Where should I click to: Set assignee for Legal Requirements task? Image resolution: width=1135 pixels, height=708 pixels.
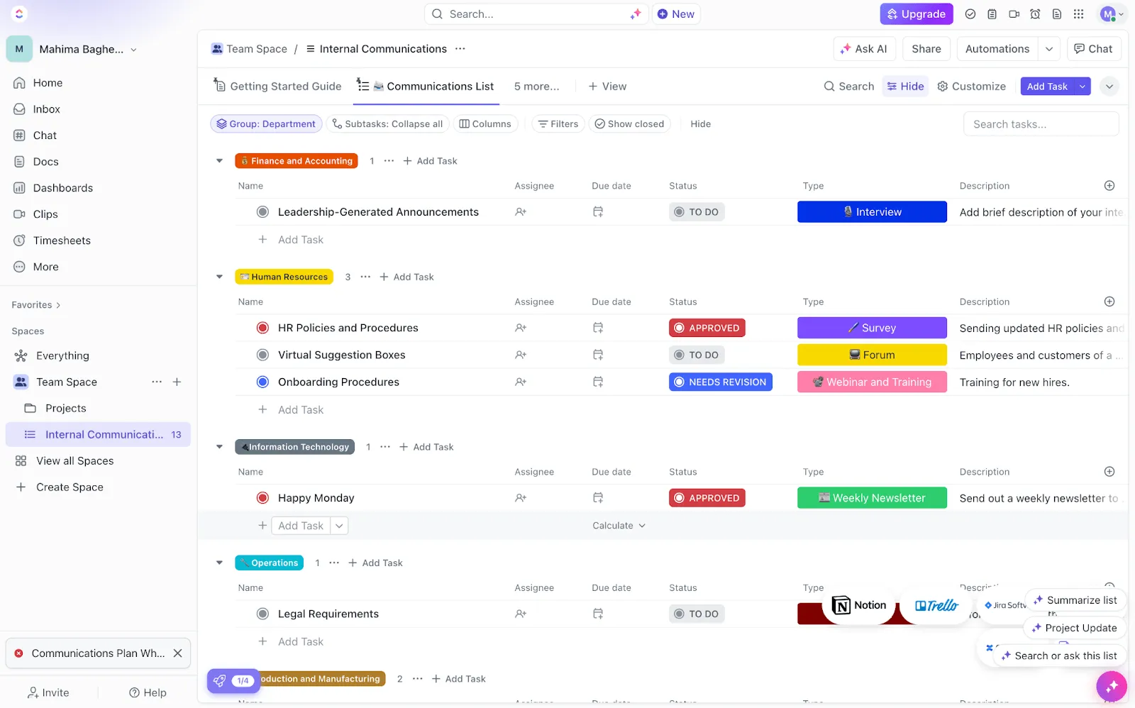pos(521,614)
